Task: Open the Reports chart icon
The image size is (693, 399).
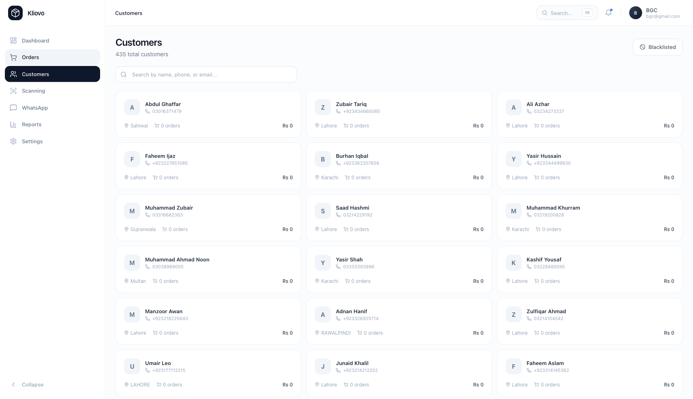Action: click(13, 124)
